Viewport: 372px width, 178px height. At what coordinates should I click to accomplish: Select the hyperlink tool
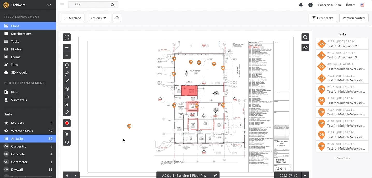point(67,73)
